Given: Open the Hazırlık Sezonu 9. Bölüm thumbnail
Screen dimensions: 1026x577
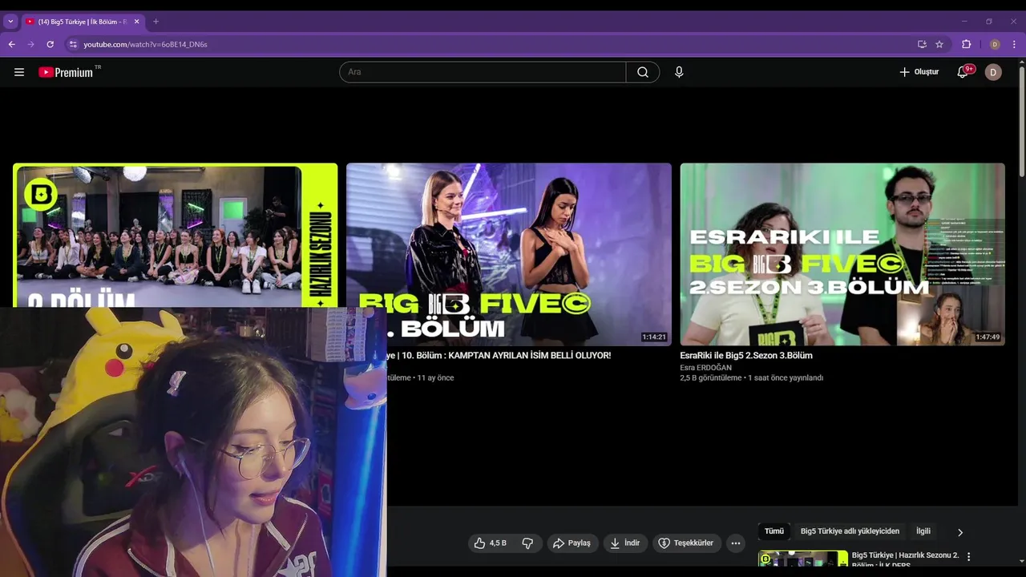Looking at the screenshot, I should tap(176, 236).
